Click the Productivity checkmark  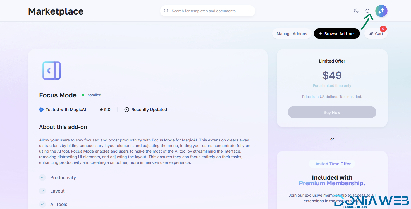pos(42,177)
